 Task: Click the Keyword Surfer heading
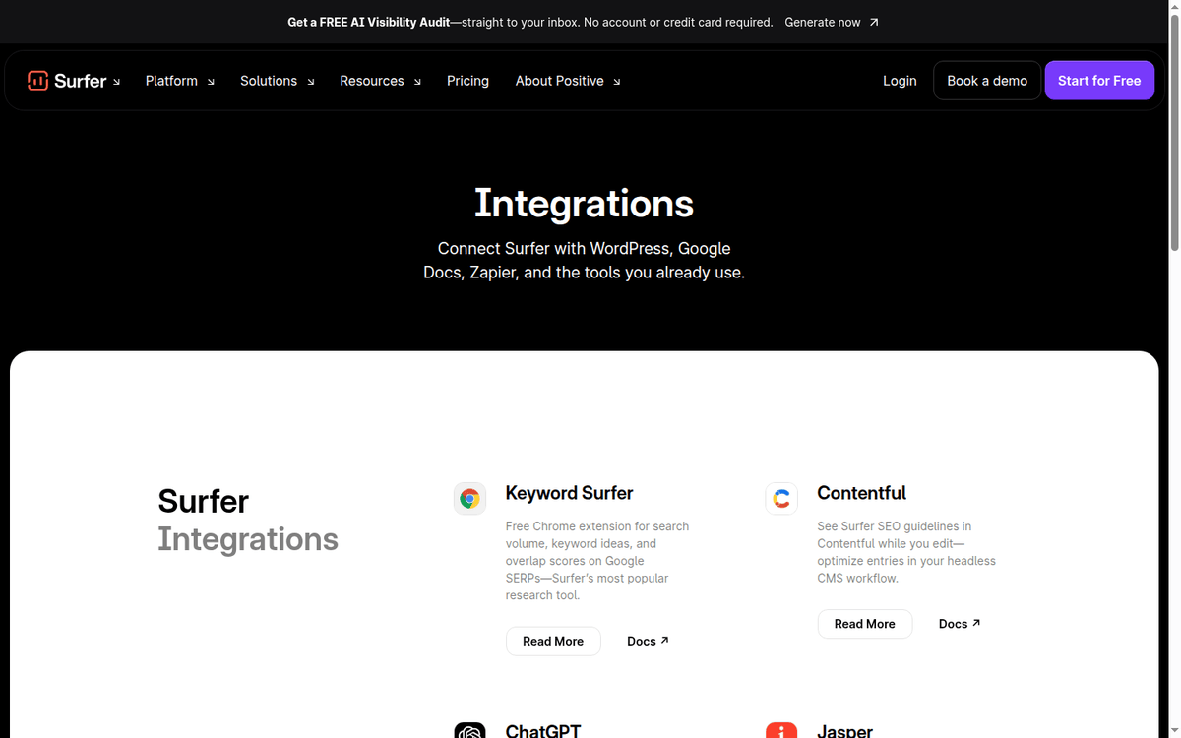(569, 493)
